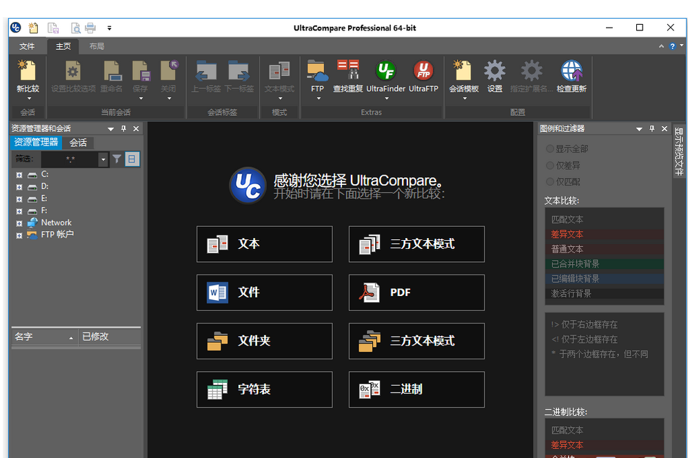Open 会话模板 session templates icon

(463, 70)
